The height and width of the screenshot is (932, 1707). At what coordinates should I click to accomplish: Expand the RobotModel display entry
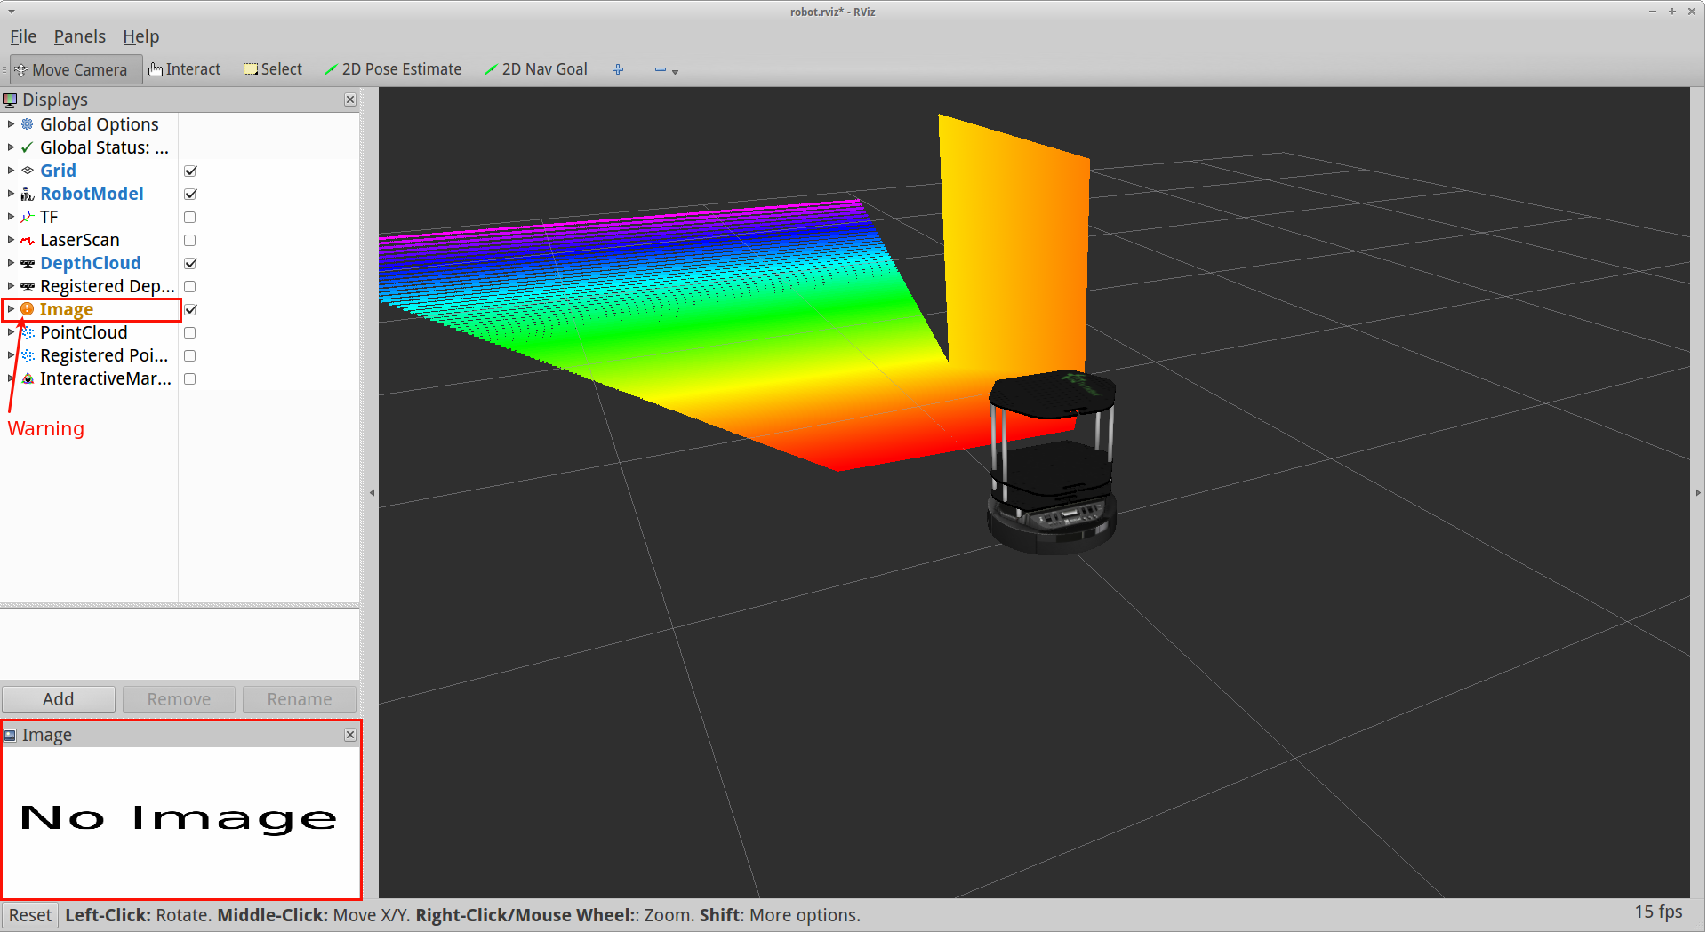click(11, 194)
